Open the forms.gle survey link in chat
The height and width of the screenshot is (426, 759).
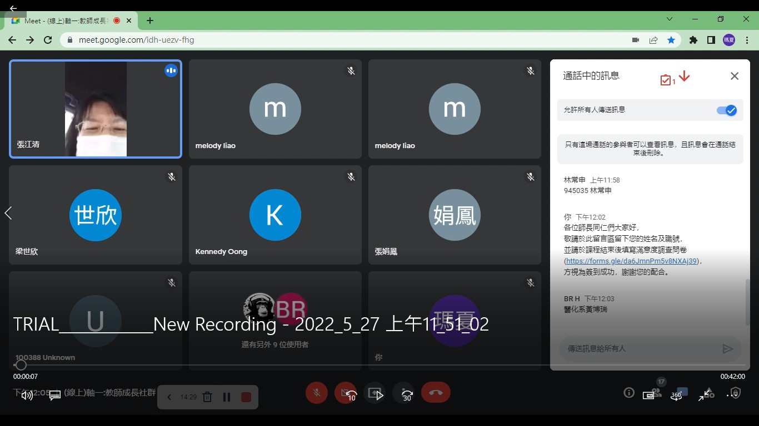click(631, 261)
